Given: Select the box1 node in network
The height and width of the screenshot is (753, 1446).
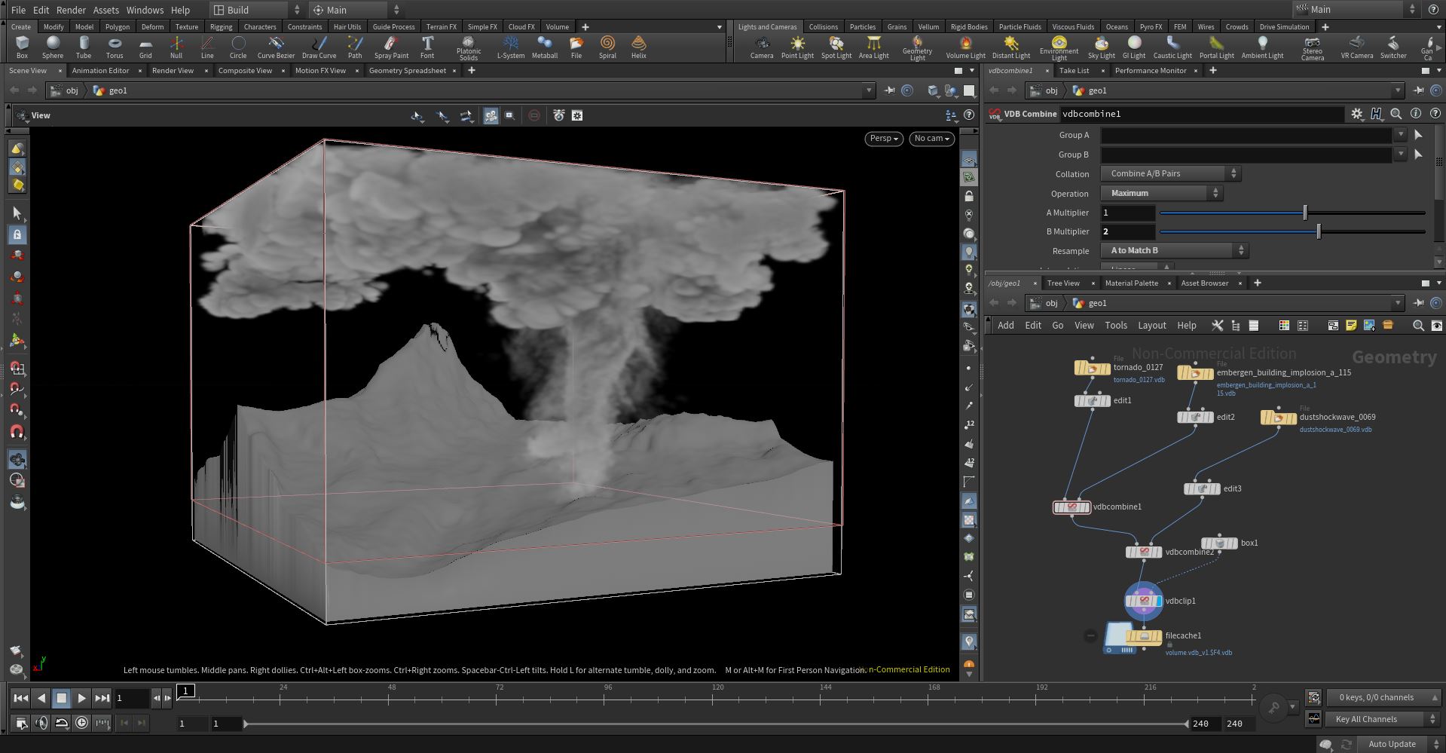Looking at the screenshot, I should (x=1219, y=543).
